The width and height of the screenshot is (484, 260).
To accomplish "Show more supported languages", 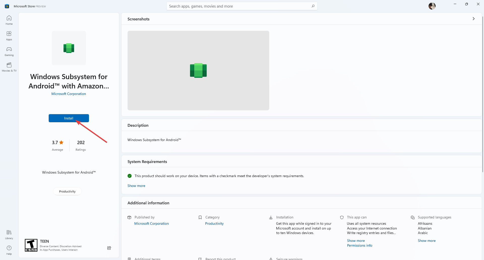I will coord(427,241).
